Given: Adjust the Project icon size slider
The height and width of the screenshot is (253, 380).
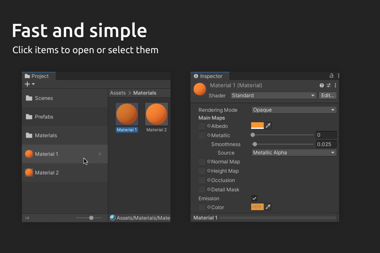Looking at the screenshot, I should point(89,218).
